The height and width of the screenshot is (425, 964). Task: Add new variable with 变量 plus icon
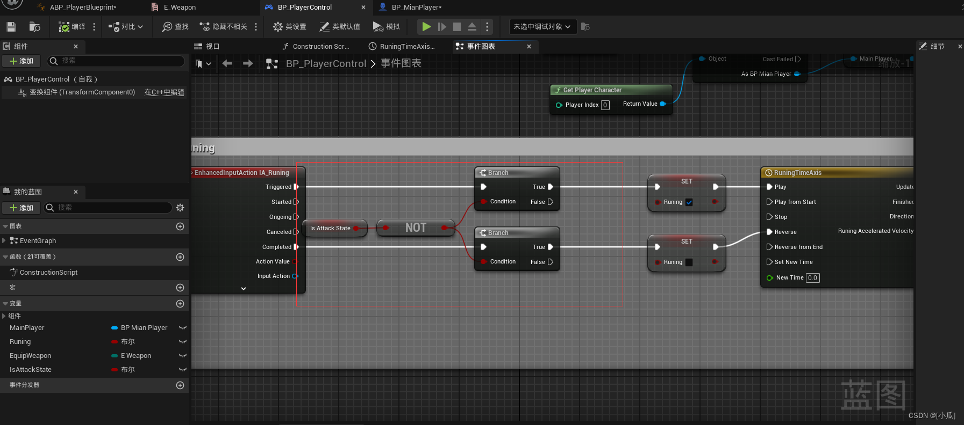180,304
